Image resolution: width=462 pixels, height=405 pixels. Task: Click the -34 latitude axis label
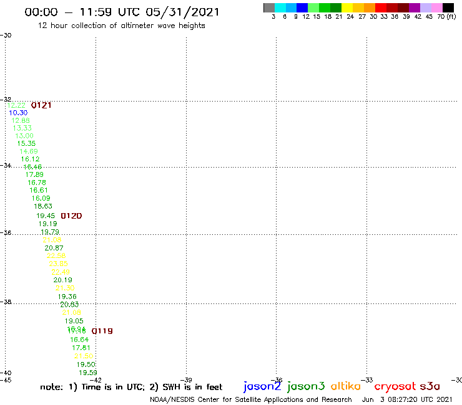pos(6,165)
